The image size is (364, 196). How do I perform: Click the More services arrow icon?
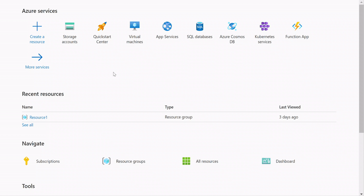[37, 57]
